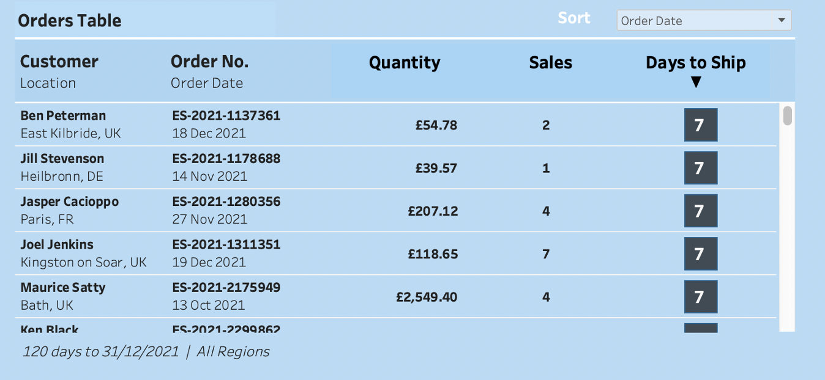Select customer Maurice Satty
The height and width of the screenshot is (380, 825).
pos(63,287)
